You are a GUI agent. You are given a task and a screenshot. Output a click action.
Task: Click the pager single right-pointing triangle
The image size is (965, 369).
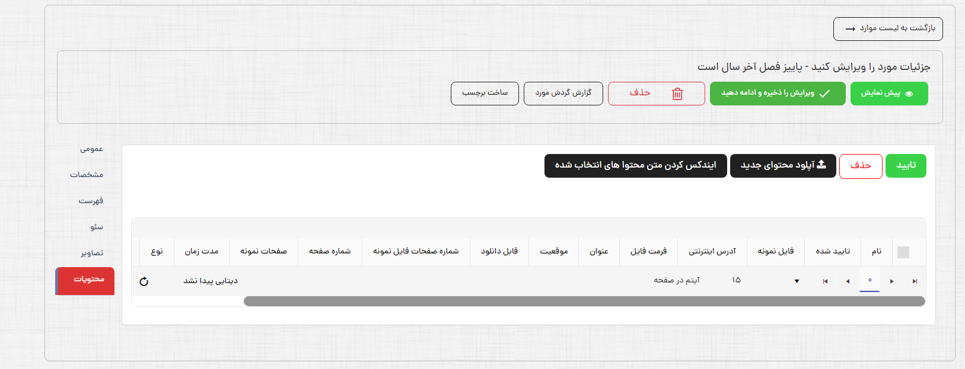891,281
